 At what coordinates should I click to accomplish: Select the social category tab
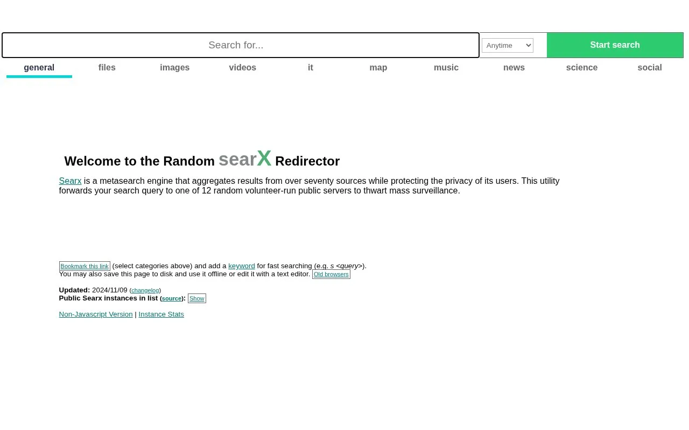pos(650,68)
